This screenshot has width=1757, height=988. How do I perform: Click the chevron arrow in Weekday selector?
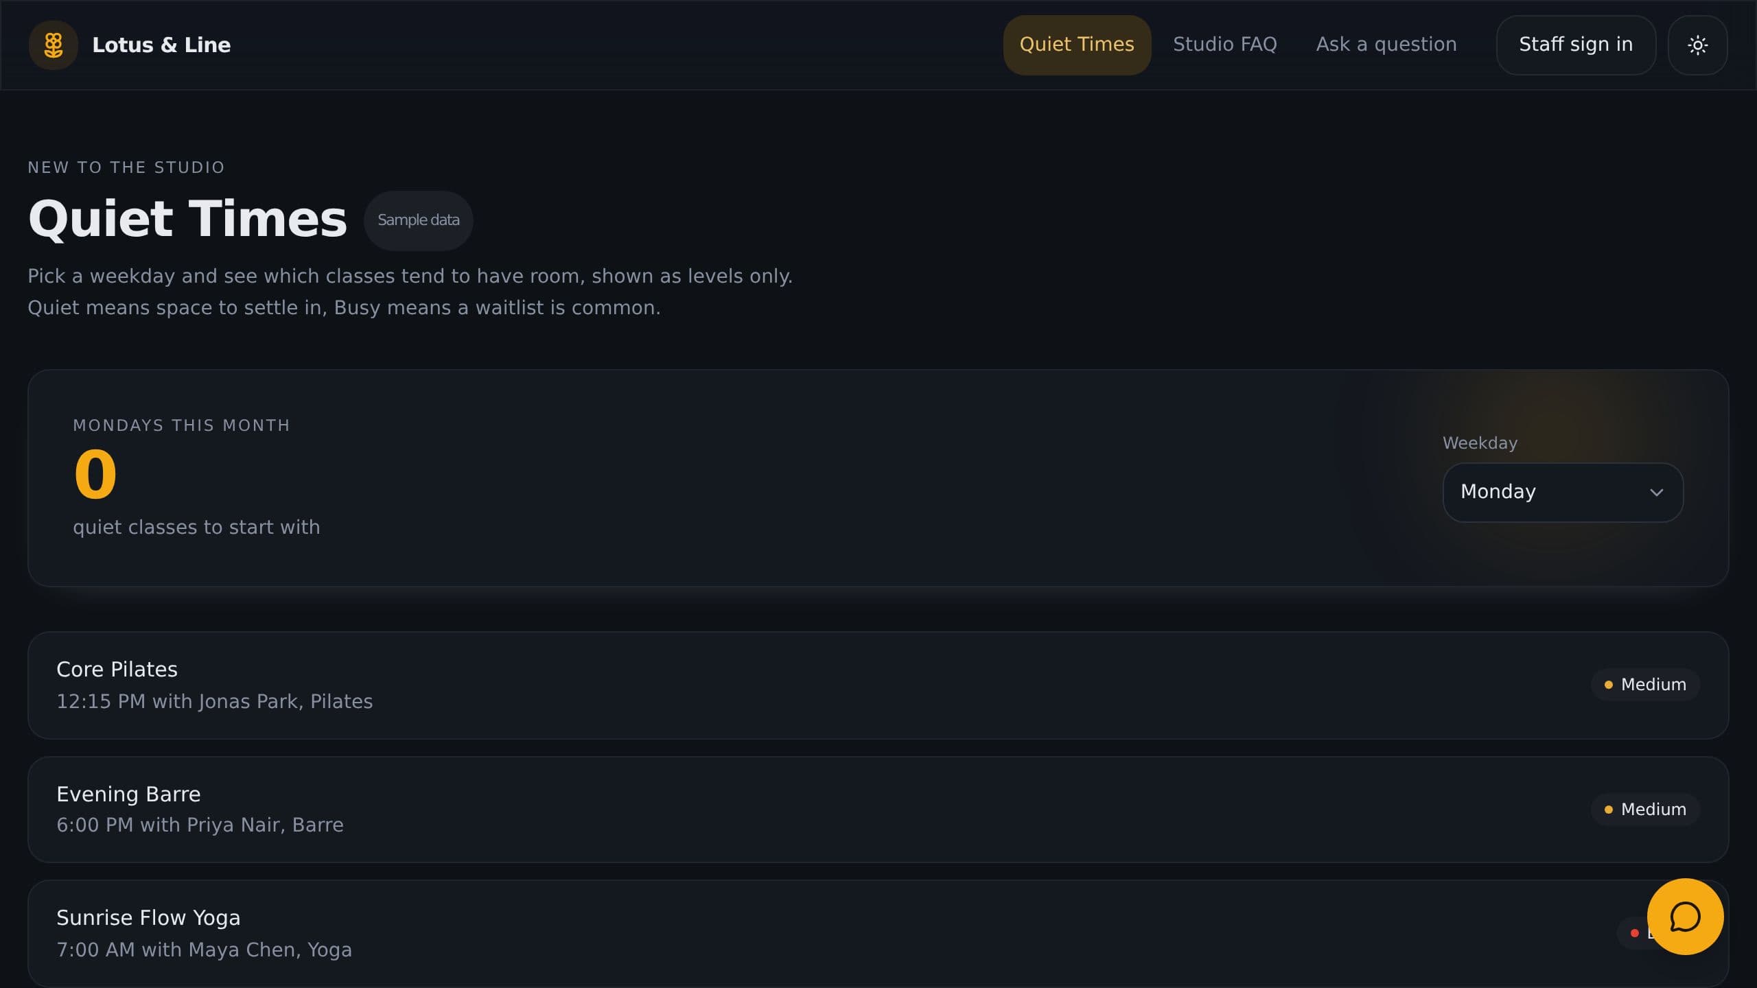1656,493
